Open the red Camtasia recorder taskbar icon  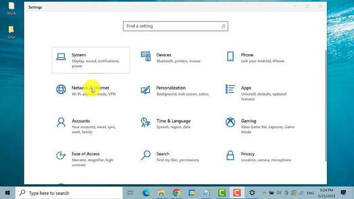237,193
